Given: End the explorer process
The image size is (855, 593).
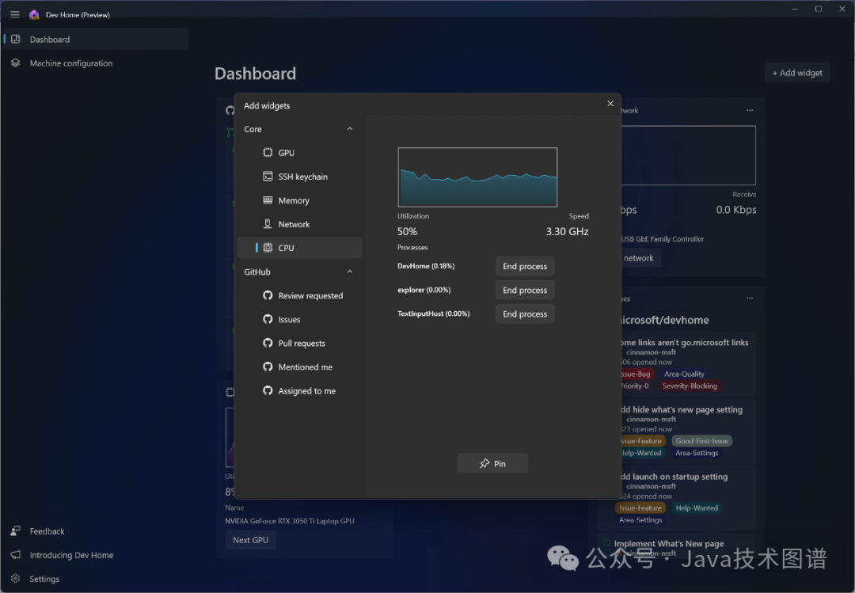Looking at the screenshot, I should (525, 291).
